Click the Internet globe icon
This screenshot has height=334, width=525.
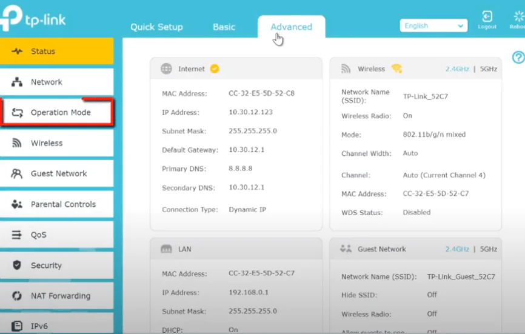point(166,69)
